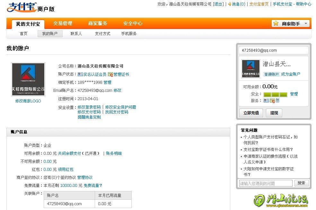Click 修改 next to the Email account name
Screen dimensions: 316x210
click(x=117, y=91)
